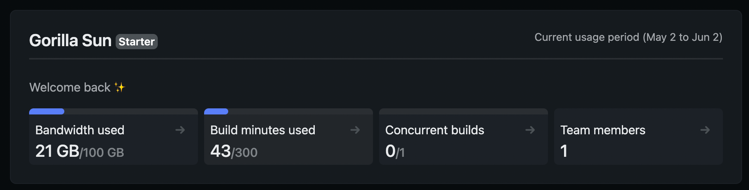Click the arrow icon in Concurrent builds card
The image size is (749, 190).
(530, 130)
